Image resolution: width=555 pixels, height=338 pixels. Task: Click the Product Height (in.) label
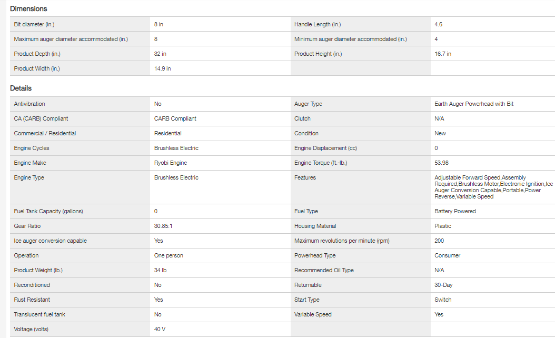318,54
